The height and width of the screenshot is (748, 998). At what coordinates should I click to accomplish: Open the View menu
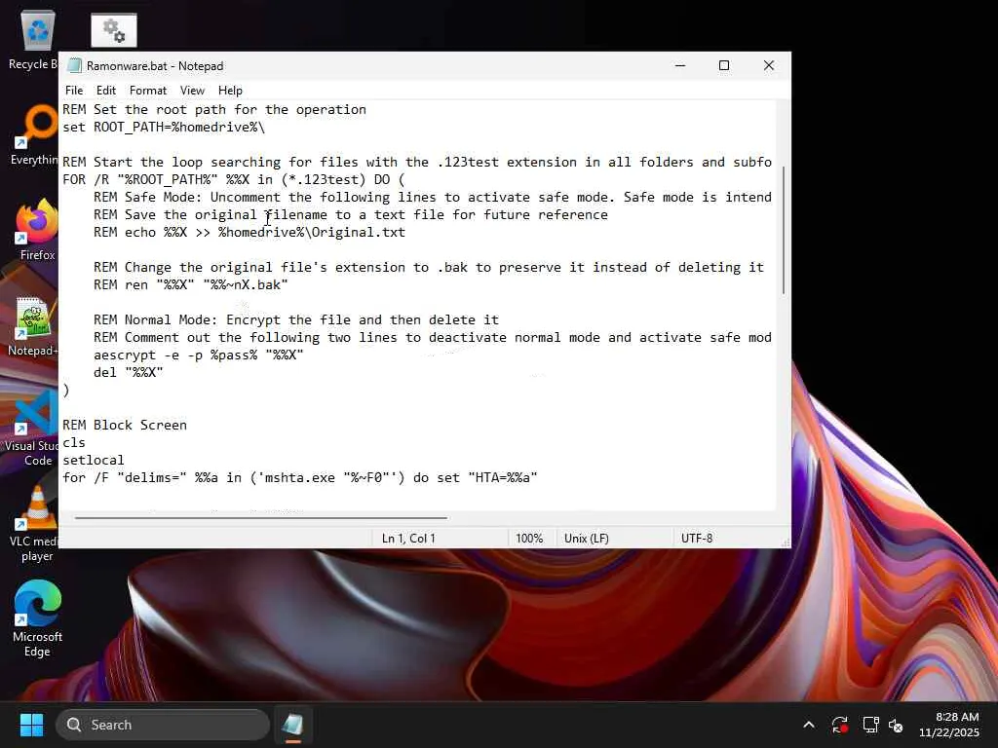tap(192, 91)
